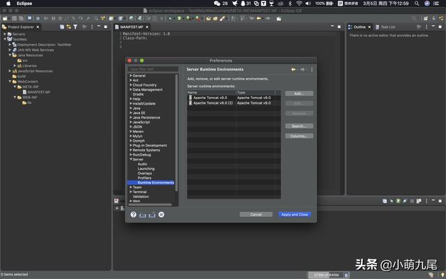Open the Outline panel view menu dots

(426, 27)
